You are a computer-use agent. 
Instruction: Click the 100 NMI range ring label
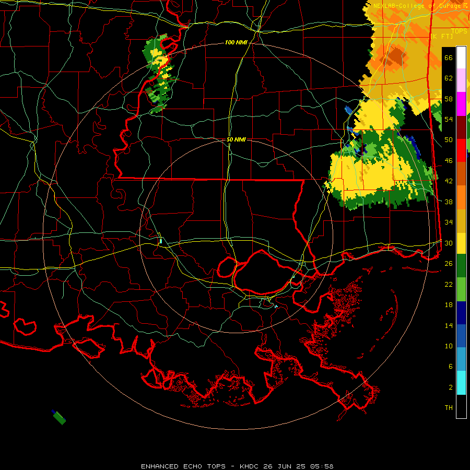coord(236,43)
